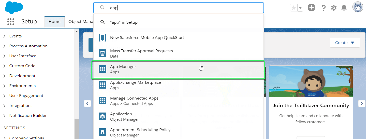
Task: Open Integrations in the sidebar
Action: [21, 106]
